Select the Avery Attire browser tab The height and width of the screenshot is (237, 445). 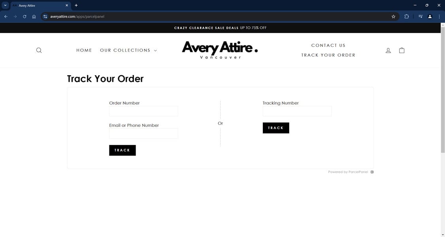click(x=41, y=6)
